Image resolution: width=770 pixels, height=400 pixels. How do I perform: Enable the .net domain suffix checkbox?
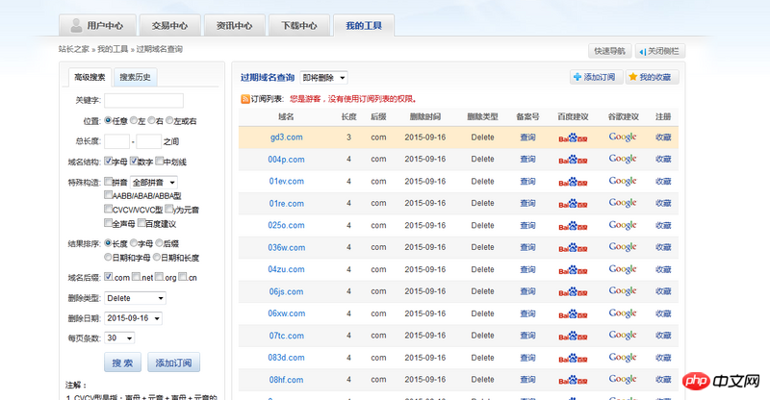click(x=136, y=277)
